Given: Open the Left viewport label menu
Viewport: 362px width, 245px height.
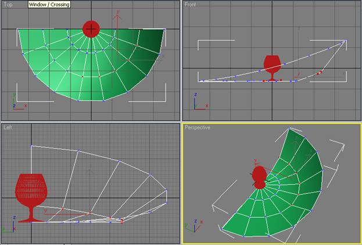Looking at the screenshot, I should tap(8, 127).
